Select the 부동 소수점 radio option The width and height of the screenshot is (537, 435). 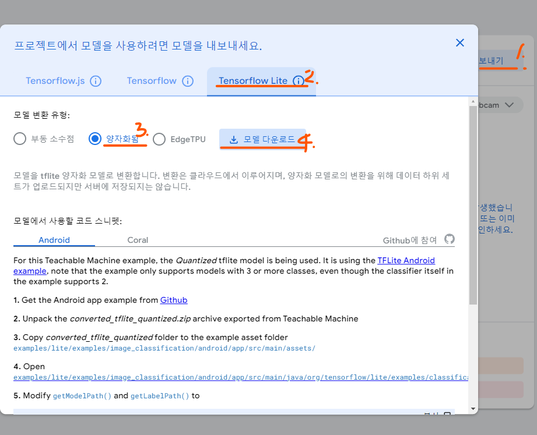click(20, 139)
